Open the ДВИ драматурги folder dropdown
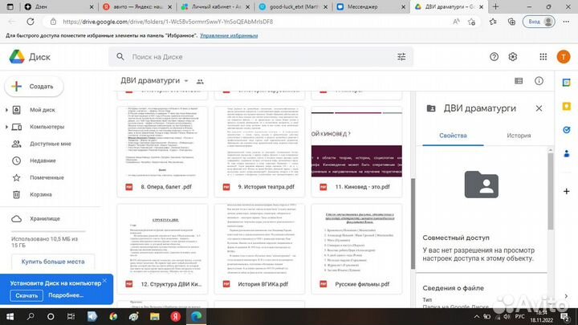Screen dimensions: 578x325 coord(186,81)
